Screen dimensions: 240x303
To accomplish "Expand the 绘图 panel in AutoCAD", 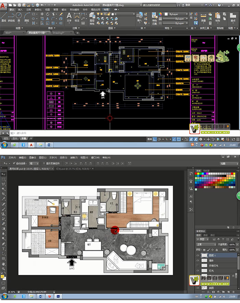I will [x=19, y=28].
